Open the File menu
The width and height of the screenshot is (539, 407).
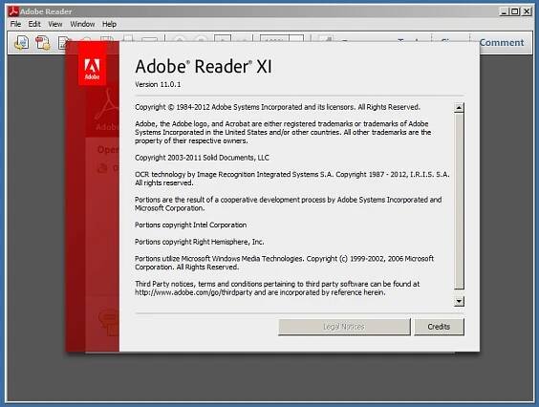pyautogui.click(x=15, y=24)
